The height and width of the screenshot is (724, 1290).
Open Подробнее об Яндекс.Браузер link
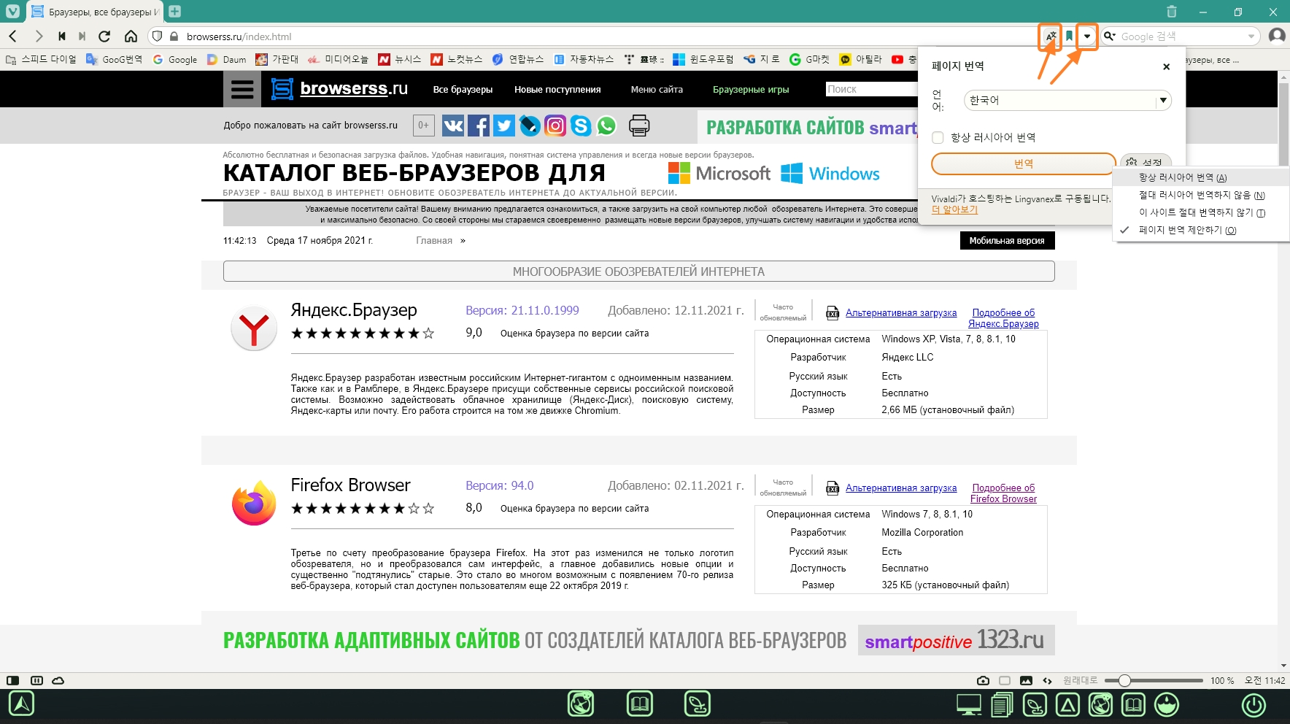(1003, 318)
